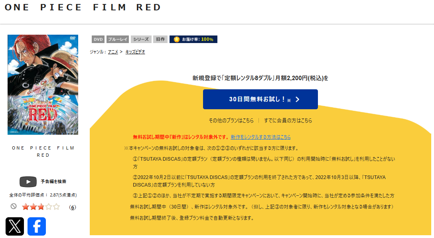The height and width of the screenshot is (238, 434).
Task: Click the ONE PIECE FILM RED cover image
Action: (x=43, y=85)
